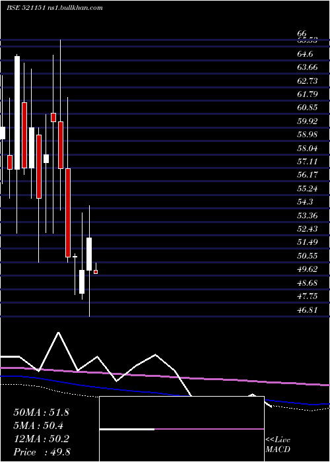This screenshot has width=330, height=462.
Task: Click the 53.36 price axis label
Action: pyautogui.click(x=308, y=215)
